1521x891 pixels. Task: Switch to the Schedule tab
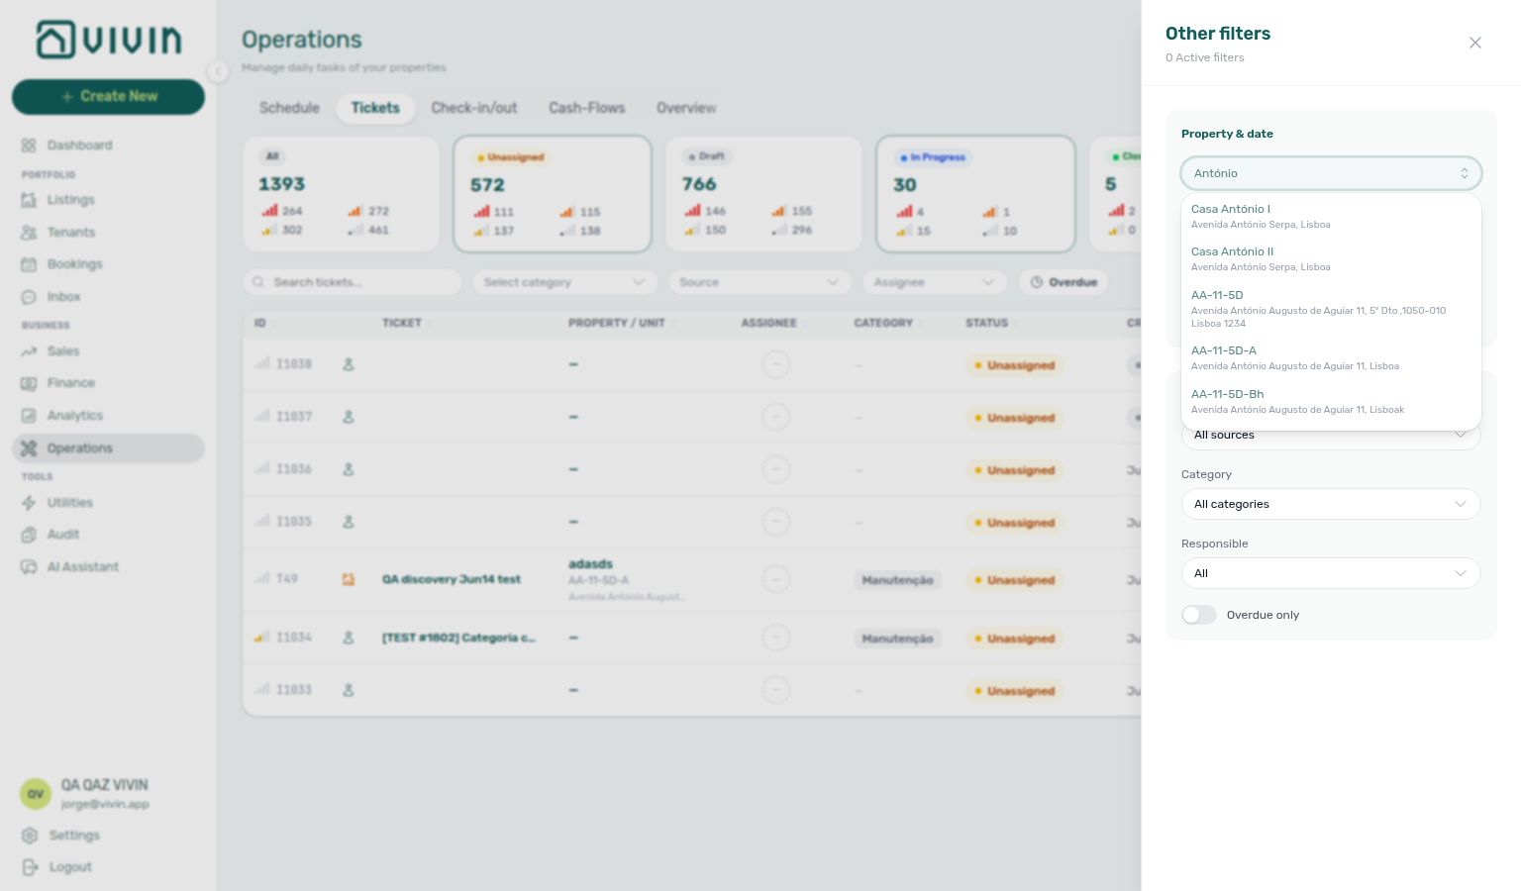click(289, 108)
